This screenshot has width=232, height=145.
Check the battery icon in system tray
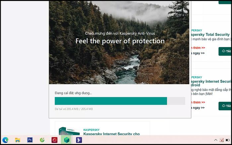228,140
